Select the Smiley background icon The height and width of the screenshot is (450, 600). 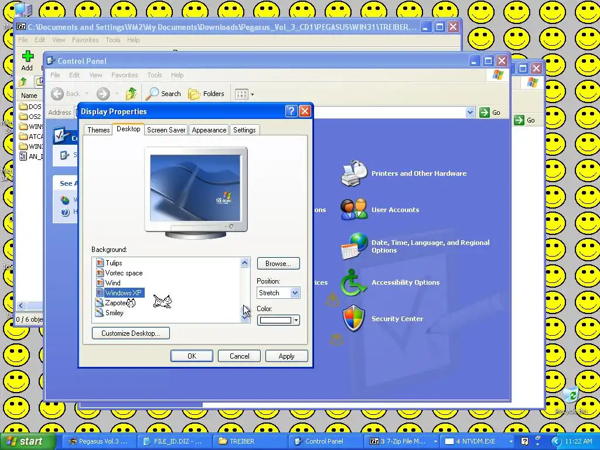coord(100,313)
